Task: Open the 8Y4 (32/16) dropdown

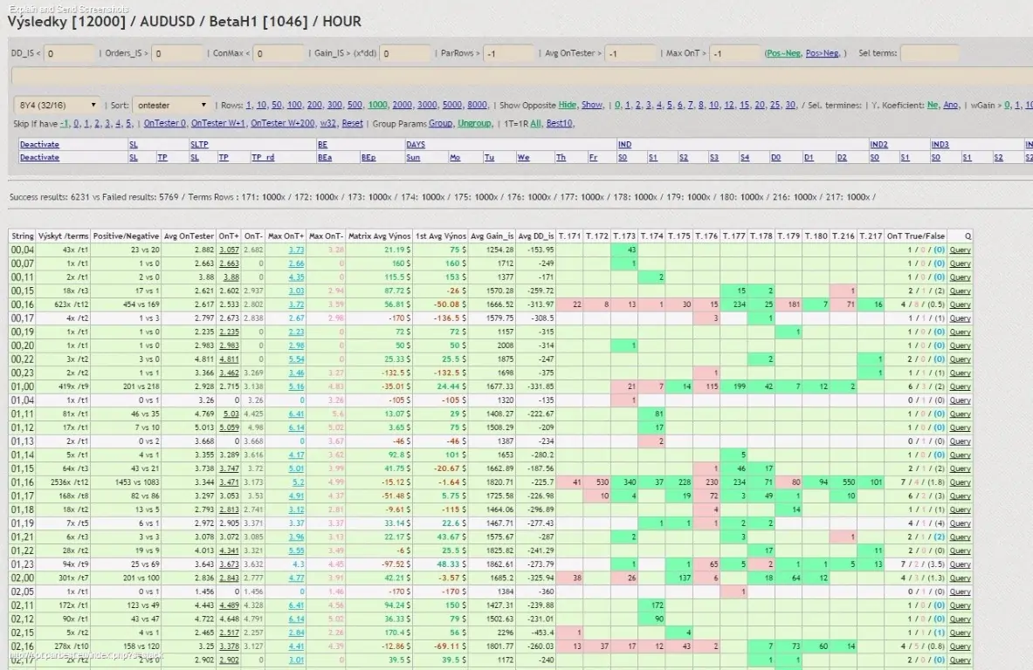Action: coord(58,106)
